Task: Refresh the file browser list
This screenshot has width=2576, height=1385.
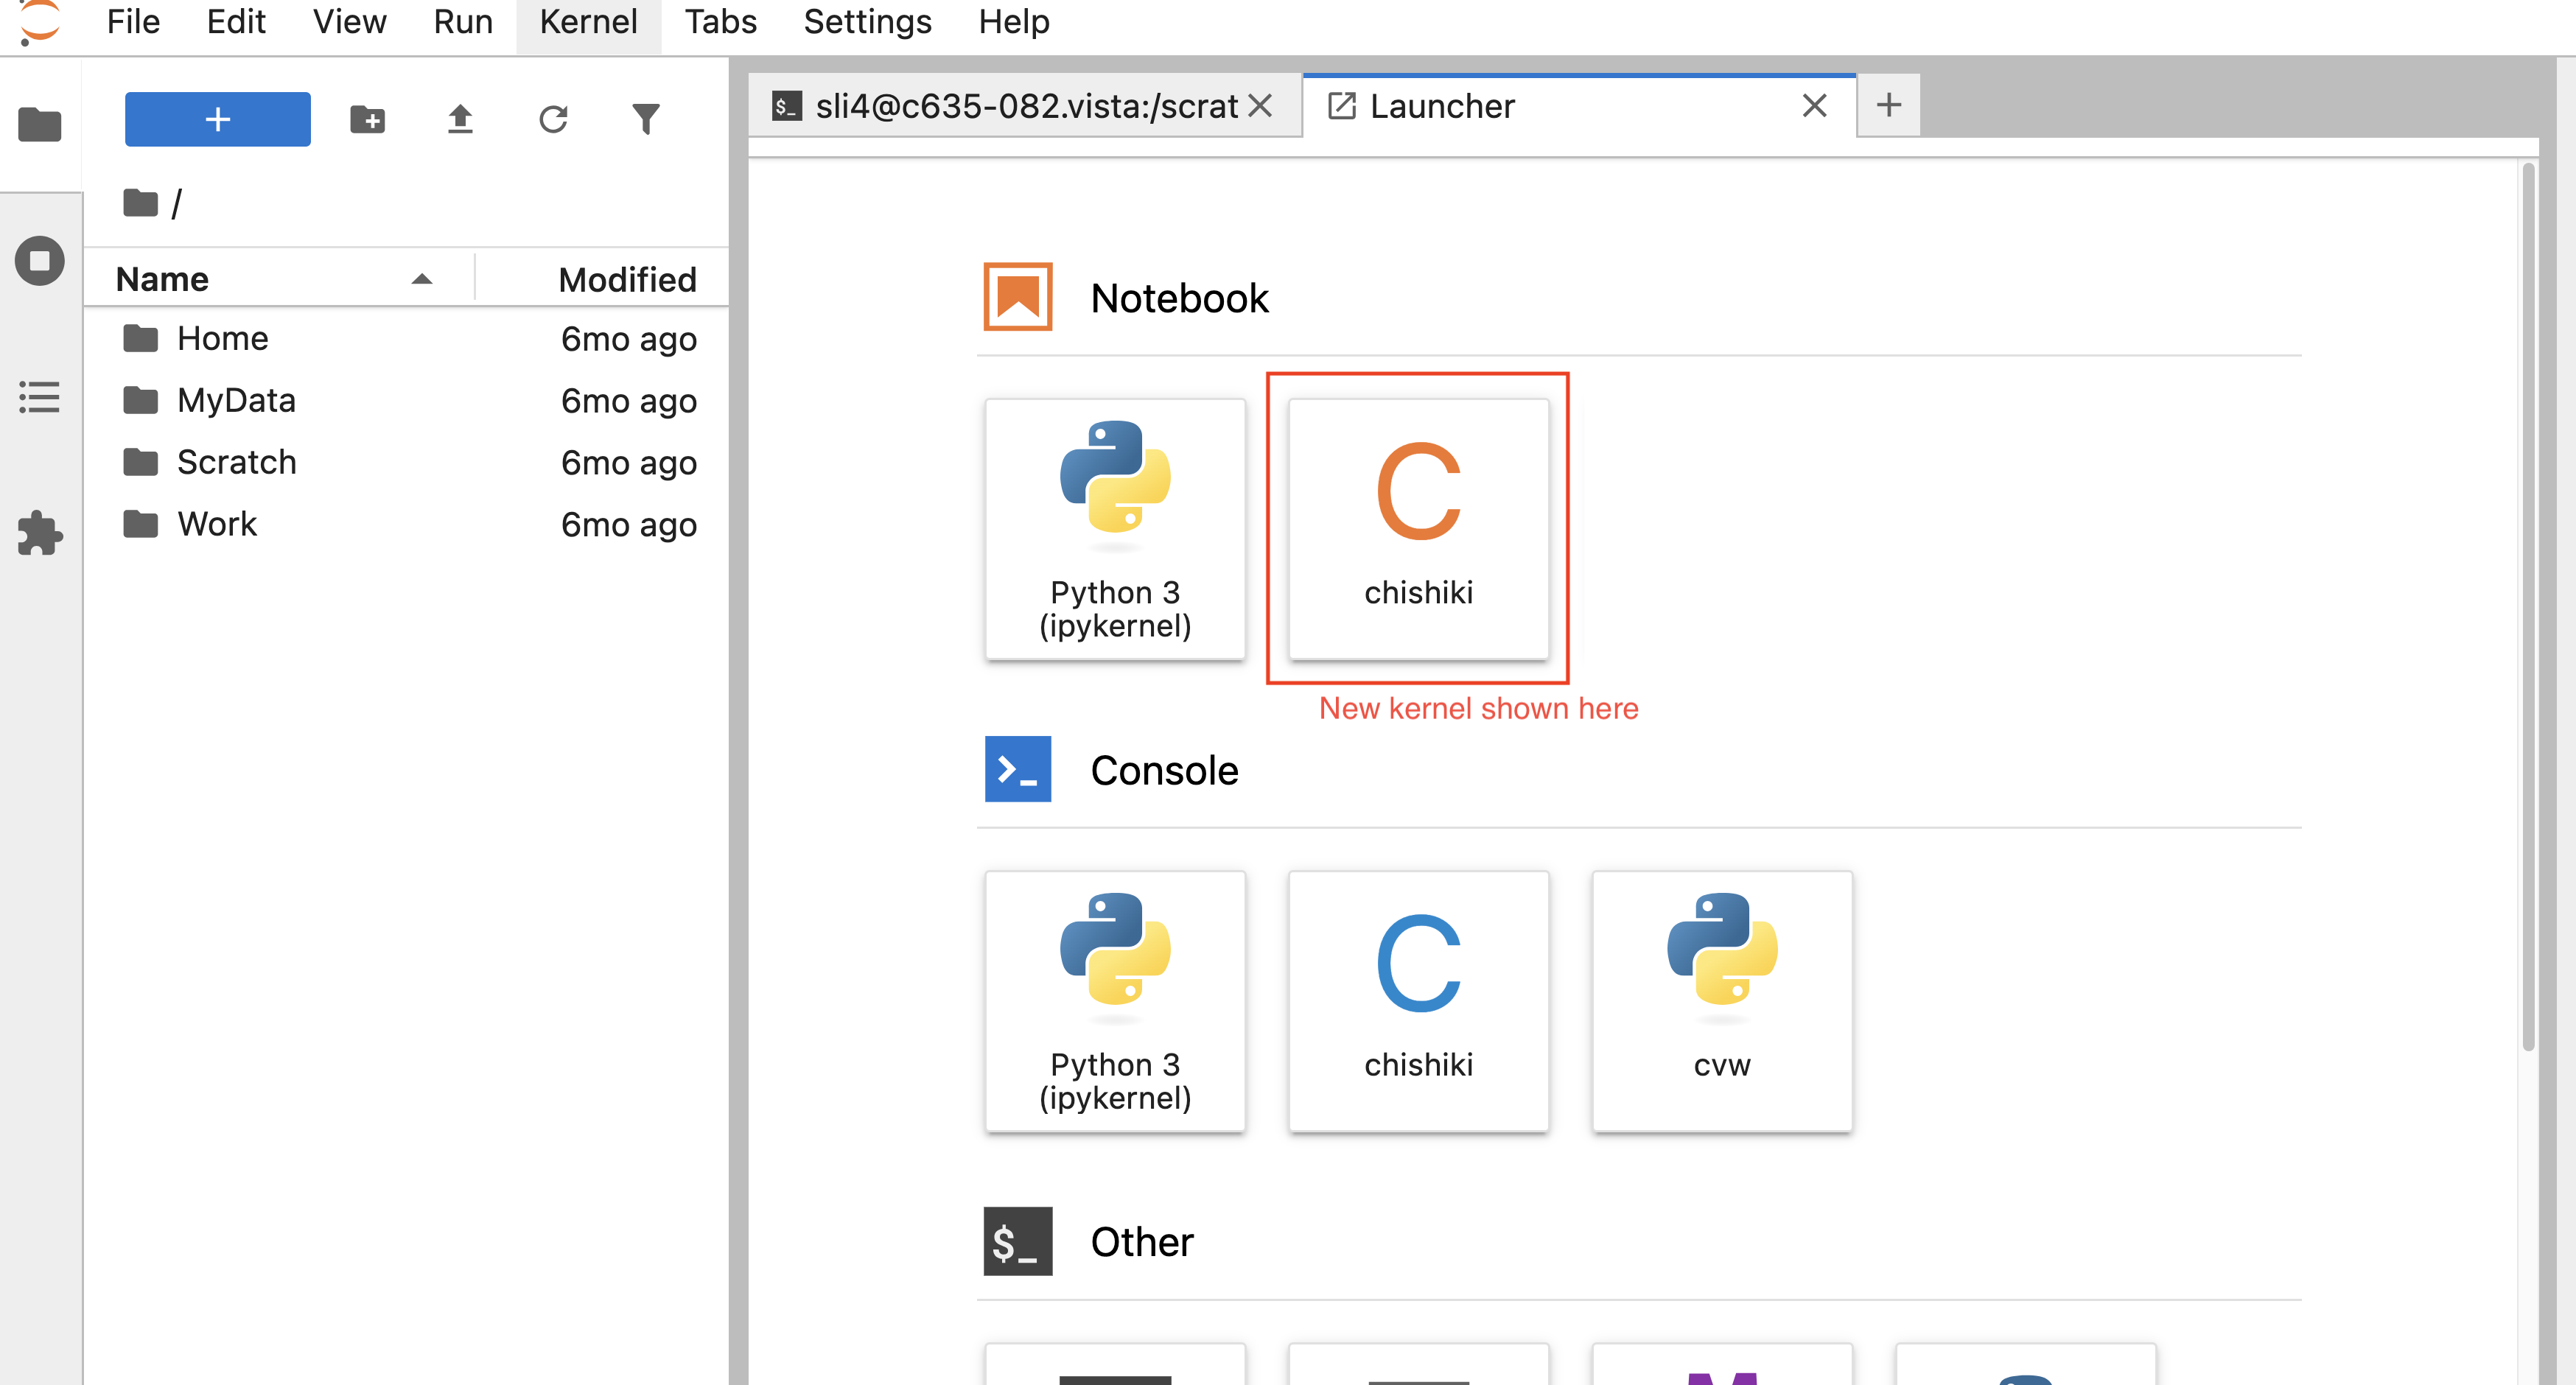Action: [x=553, y=120]
